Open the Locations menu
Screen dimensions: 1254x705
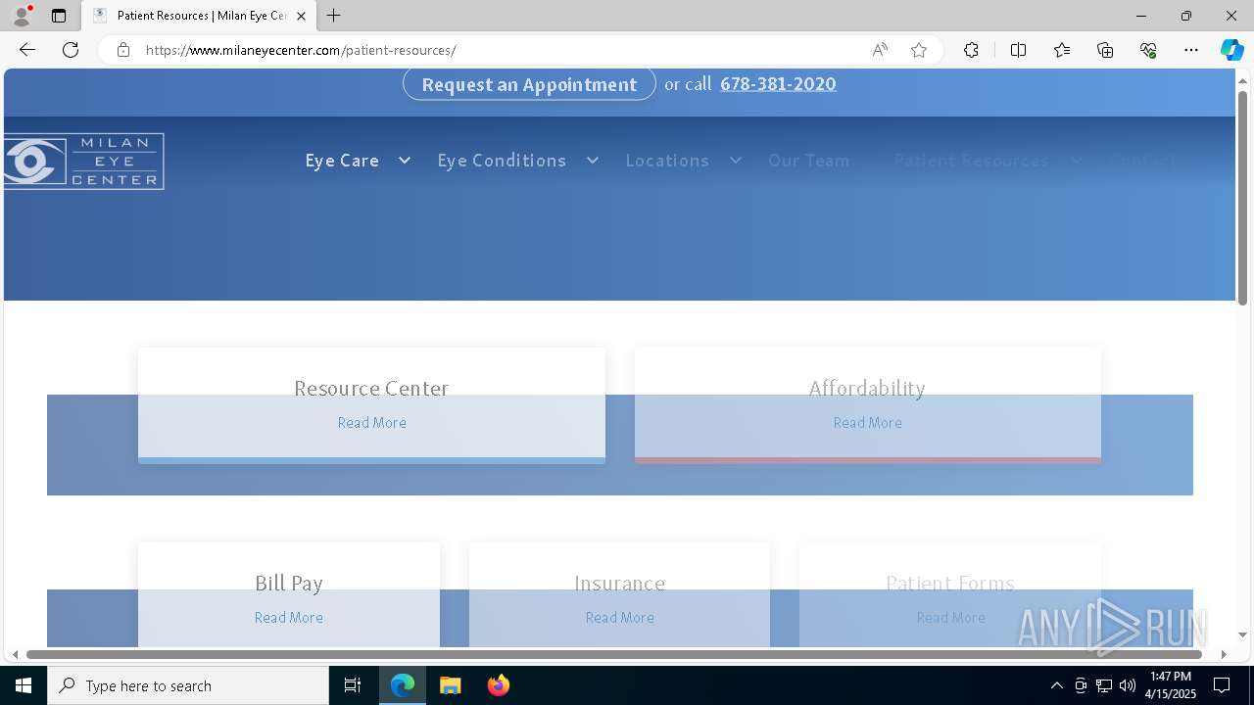click(x=667, y=161)
